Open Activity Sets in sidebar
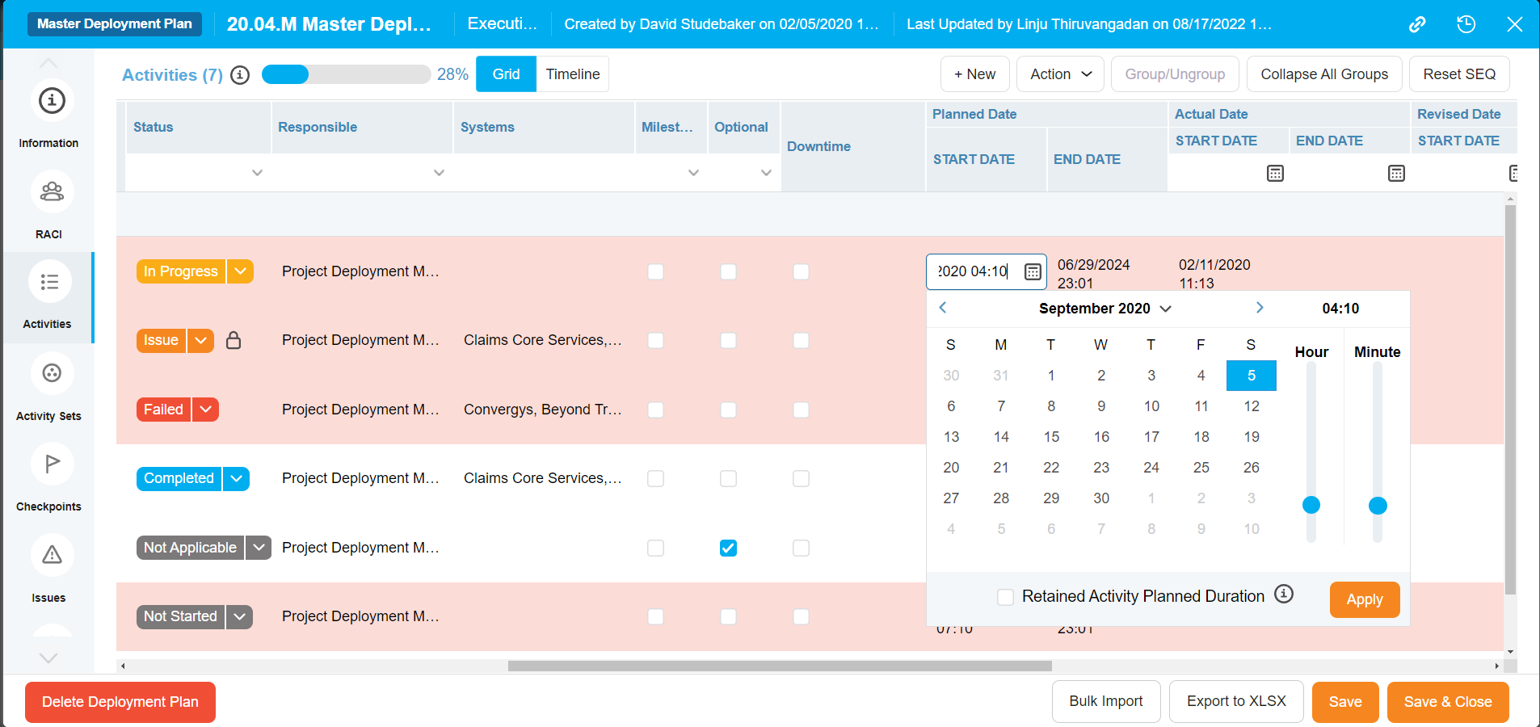 [52, 373]
